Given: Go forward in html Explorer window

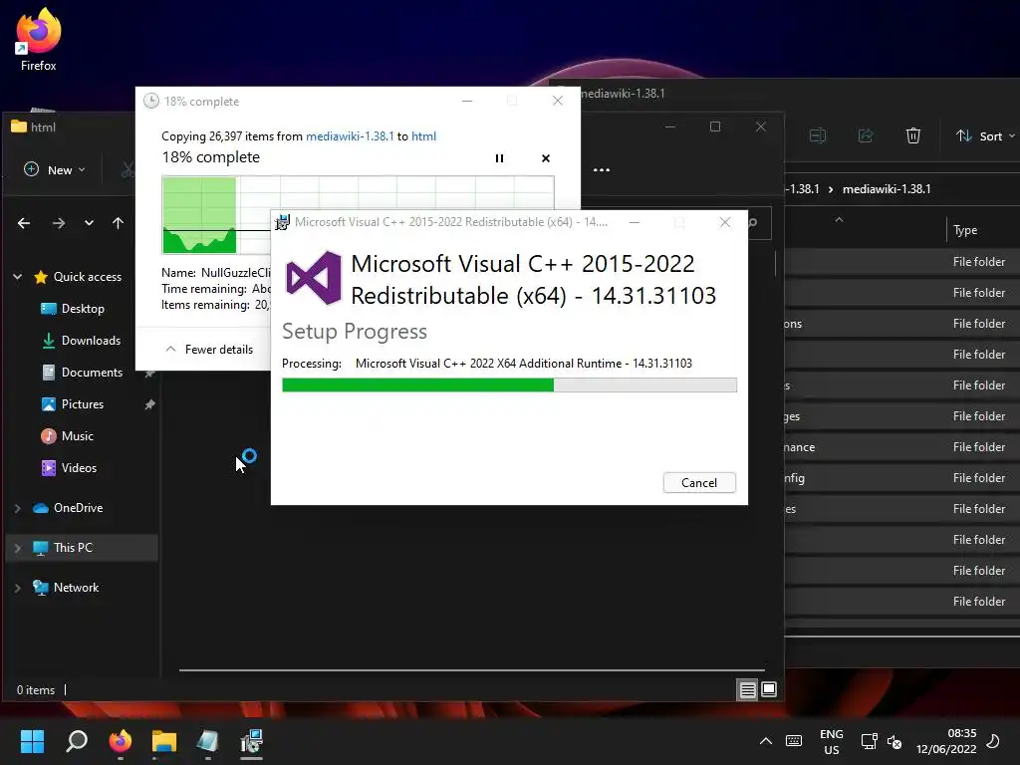Looking at the screenshot, I should tap(59, 223).
